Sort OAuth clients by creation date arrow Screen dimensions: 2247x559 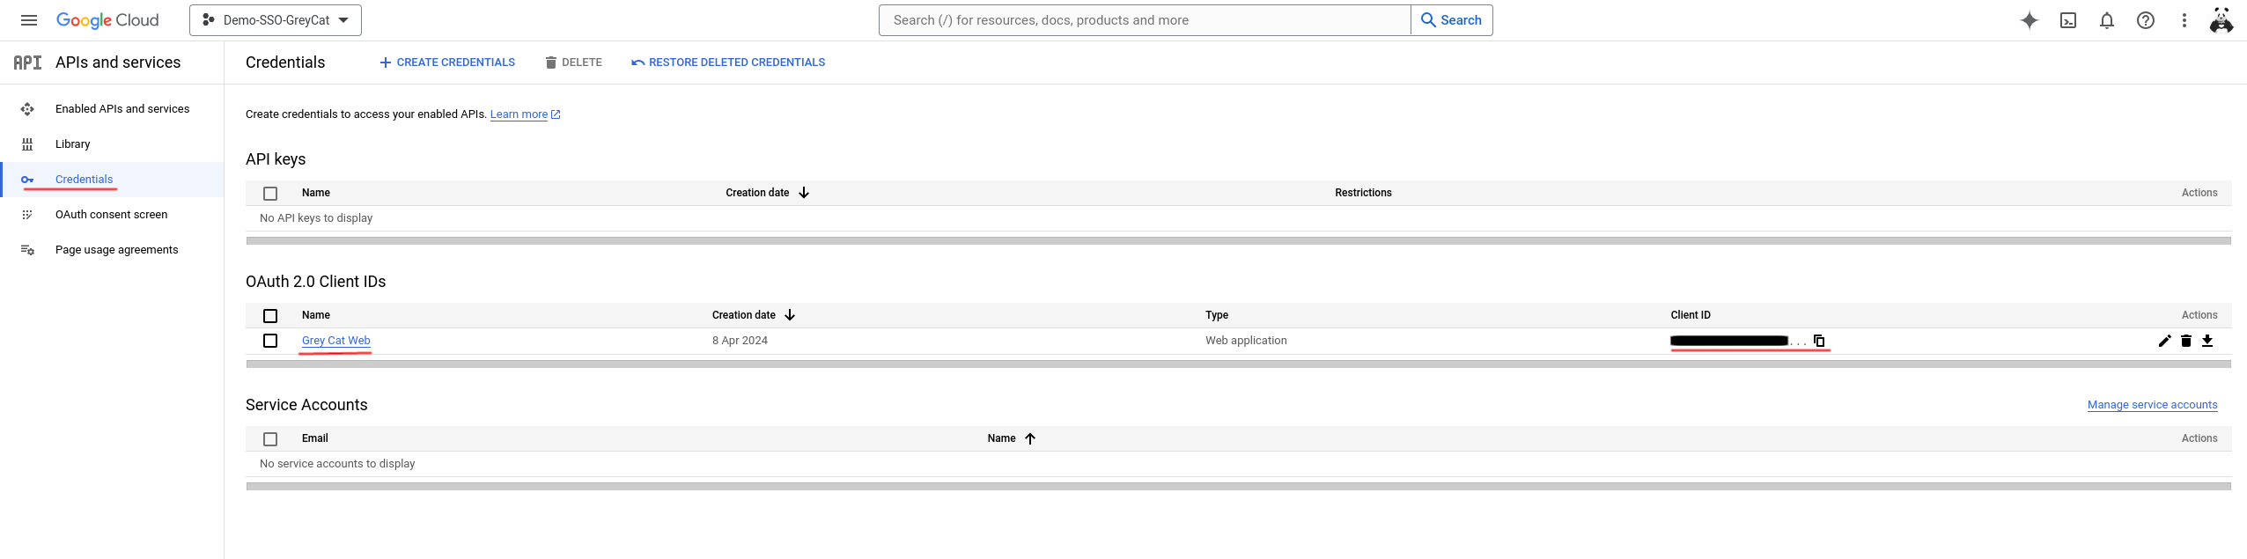point(790,315)
